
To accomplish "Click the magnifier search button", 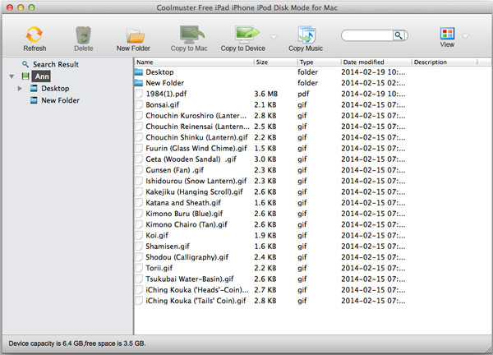I will click(399, 35).
